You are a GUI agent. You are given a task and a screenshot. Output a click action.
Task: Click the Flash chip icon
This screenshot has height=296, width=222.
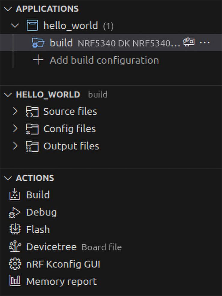click(14, 230)
